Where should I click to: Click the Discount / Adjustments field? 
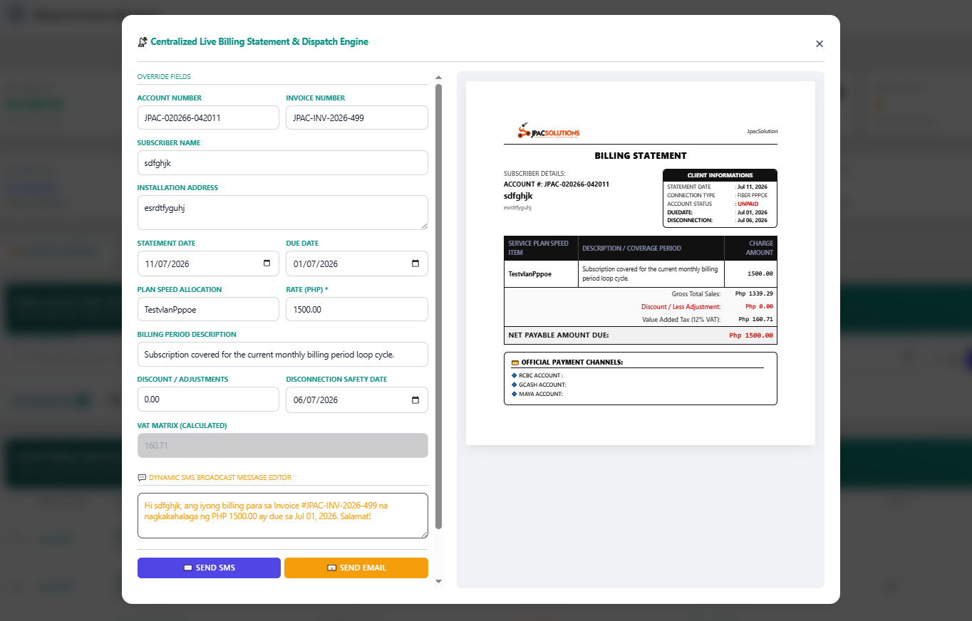[x=208, y=399]
